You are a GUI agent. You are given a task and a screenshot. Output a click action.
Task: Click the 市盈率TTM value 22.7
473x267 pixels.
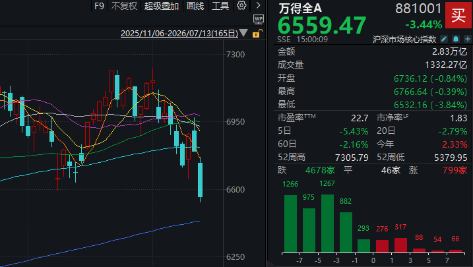click(360, 118)
